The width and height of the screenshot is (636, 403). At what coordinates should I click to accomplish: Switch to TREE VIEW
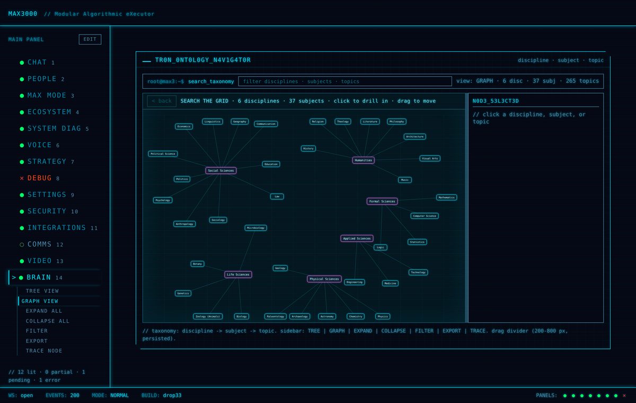[59, 291]
